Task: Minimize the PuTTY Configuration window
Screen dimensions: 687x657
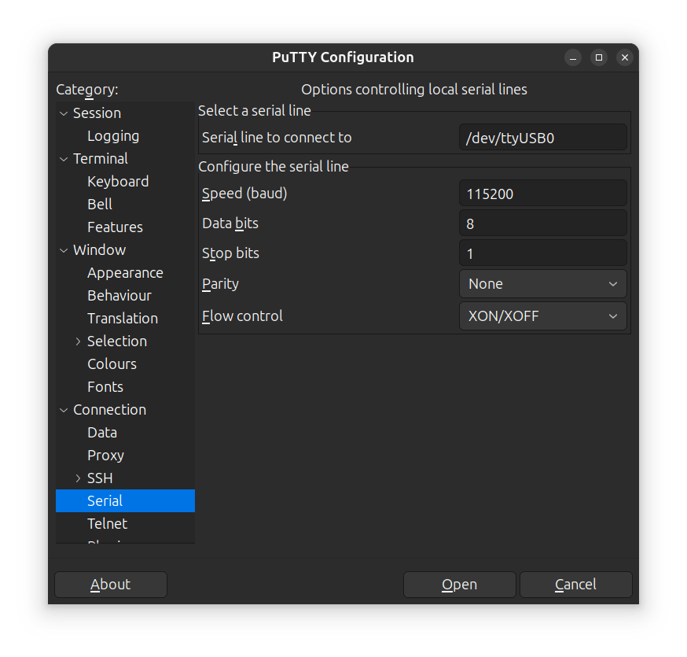Action: 573,57
